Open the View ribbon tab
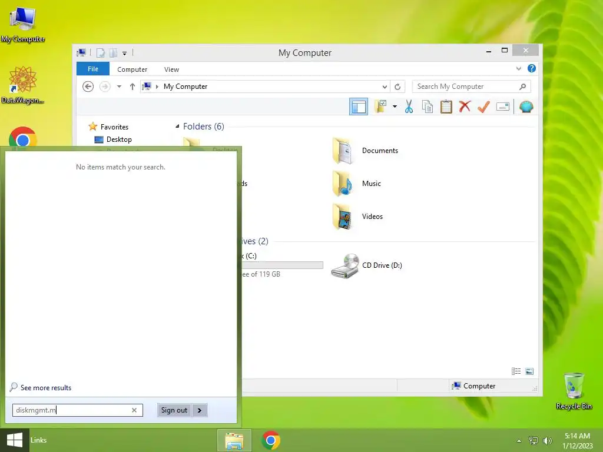The height and width of the screenshot is (452, 603). click(x=171, y=69)
